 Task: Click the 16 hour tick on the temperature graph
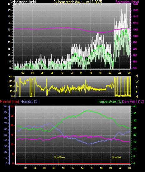[x=92, y=168]
